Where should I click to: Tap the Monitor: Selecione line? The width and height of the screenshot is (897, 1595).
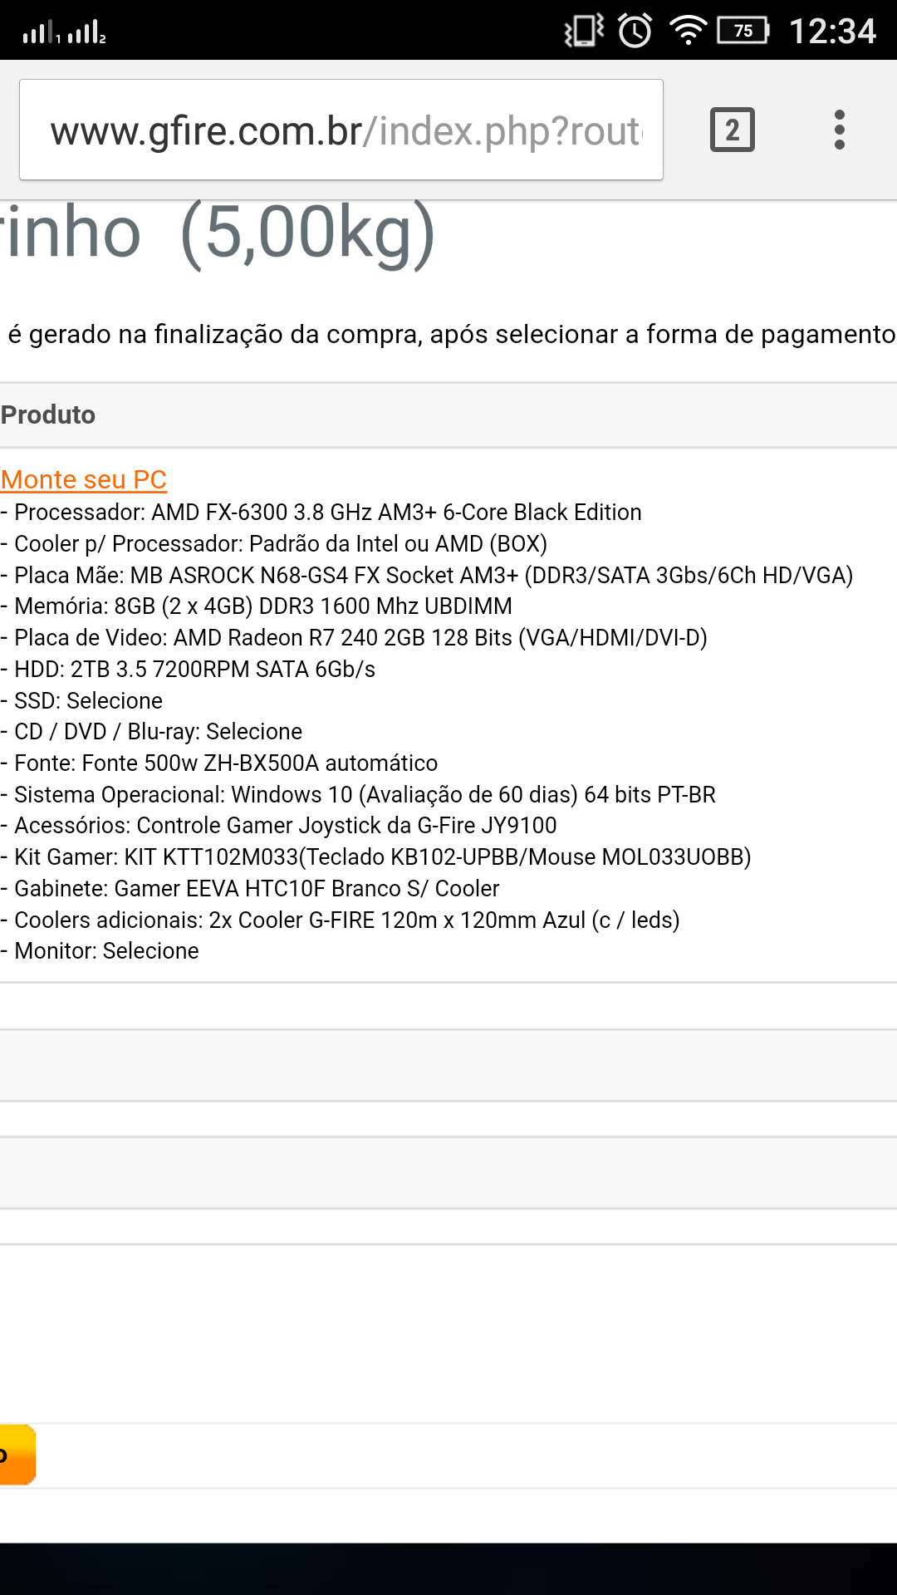click(x=100, y=950)
